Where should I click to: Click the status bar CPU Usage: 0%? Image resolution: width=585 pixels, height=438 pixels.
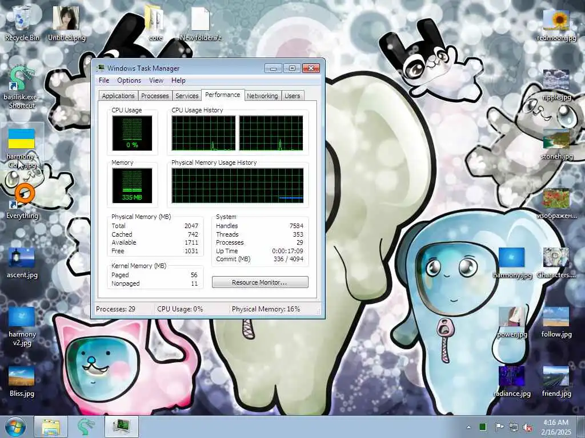[x=180, y=309]
